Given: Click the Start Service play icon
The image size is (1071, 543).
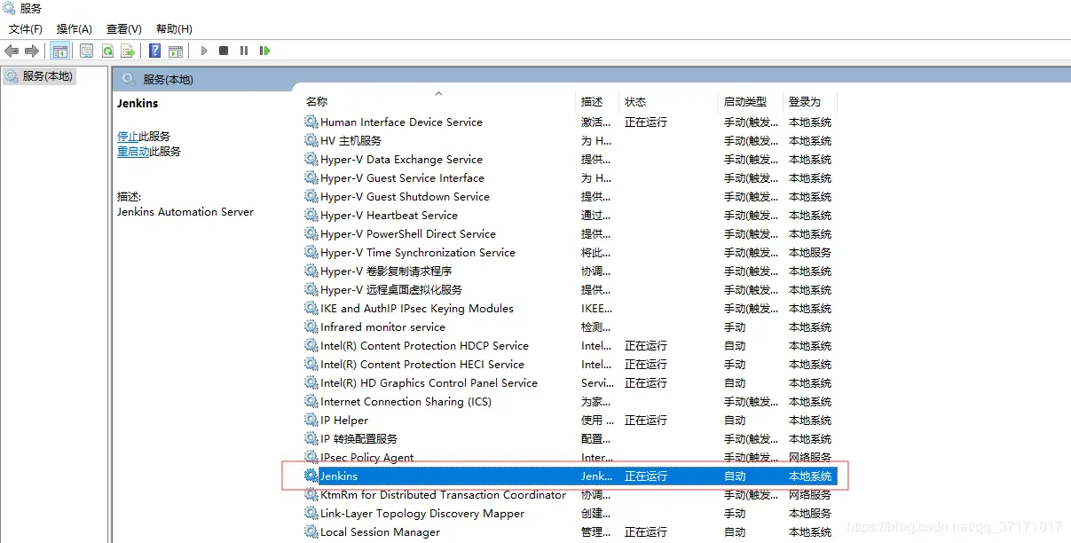Looking at the screenshot, I should (x=204, y=51).
